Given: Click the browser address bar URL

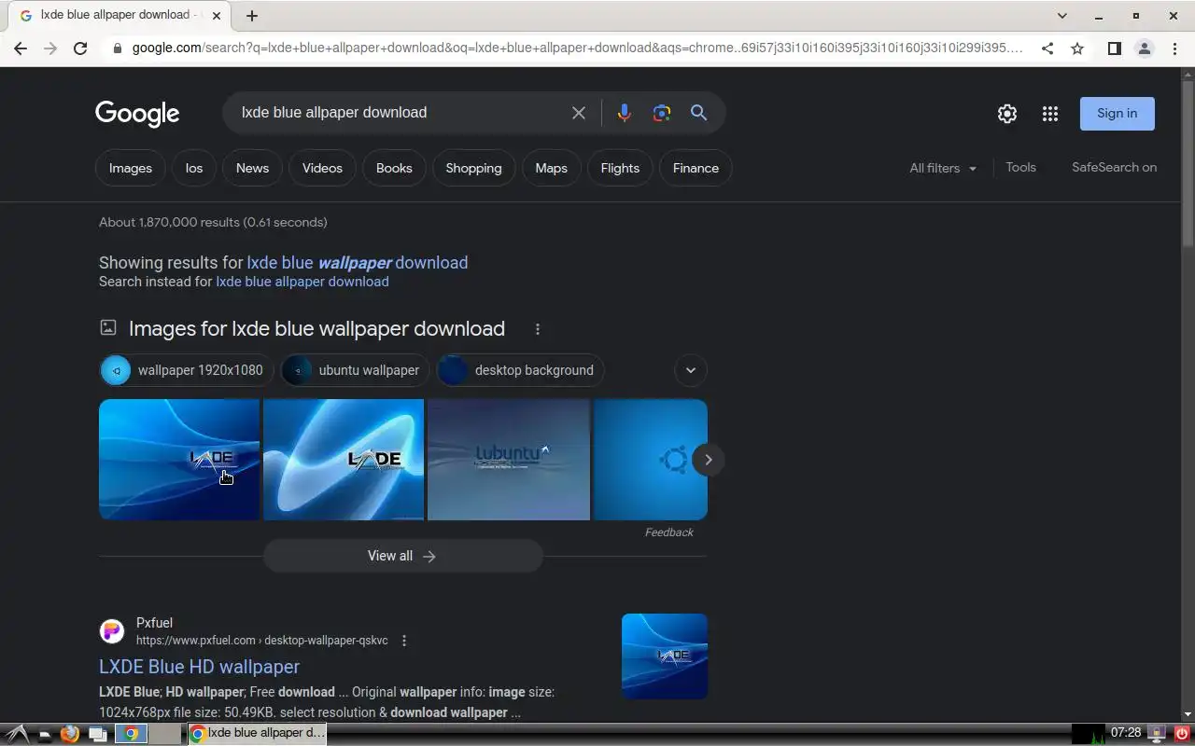Looking at the screenshot, I should click(x=577, y=48).
